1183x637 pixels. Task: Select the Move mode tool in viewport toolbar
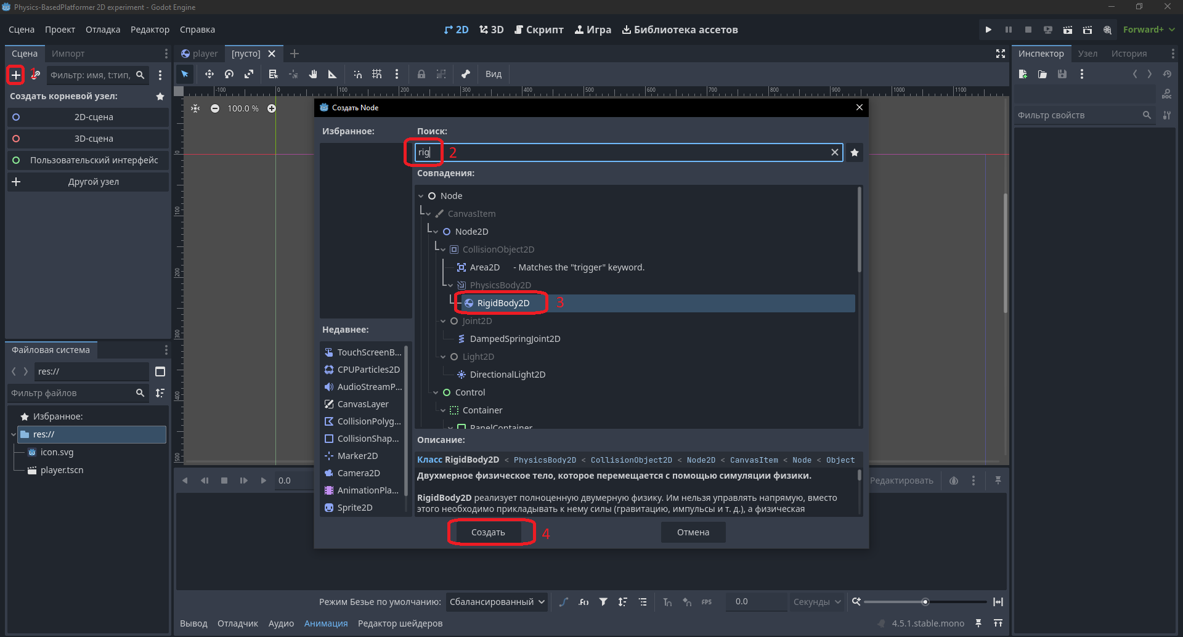click(x=209, y=74)
